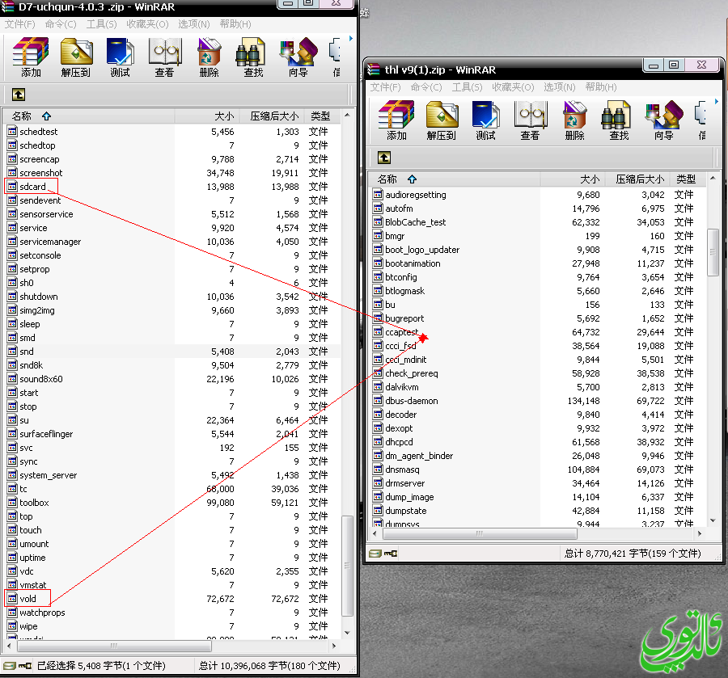This screenshot has width=728, height=678.
Task: Open Find (查找) in thl v9(1) window
Action: pos(619,121)
